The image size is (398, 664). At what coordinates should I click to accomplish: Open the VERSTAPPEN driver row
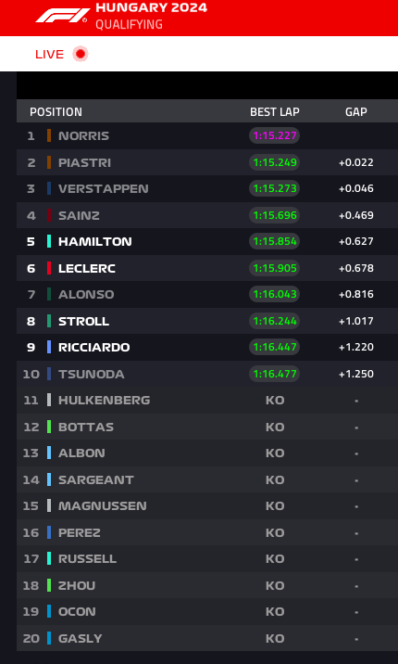tap(207, 188)
